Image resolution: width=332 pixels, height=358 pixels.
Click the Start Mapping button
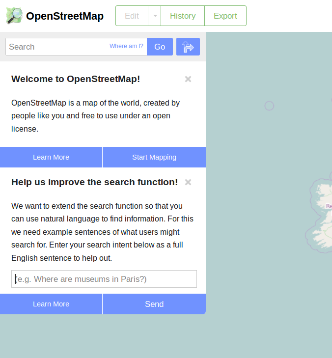(x=154, y=157)
